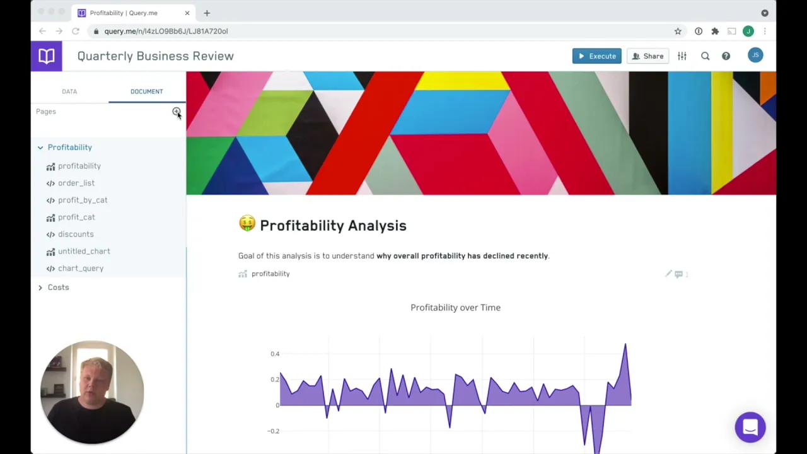Click the notebook logo icon
Screen dimensions: 807x454
point(46,56)
